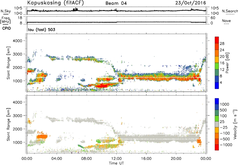The height and width of the screenshot is (165, 238).
Task: Click the -100 label on the velocity colorbar
Action: [x=225, y=133]
